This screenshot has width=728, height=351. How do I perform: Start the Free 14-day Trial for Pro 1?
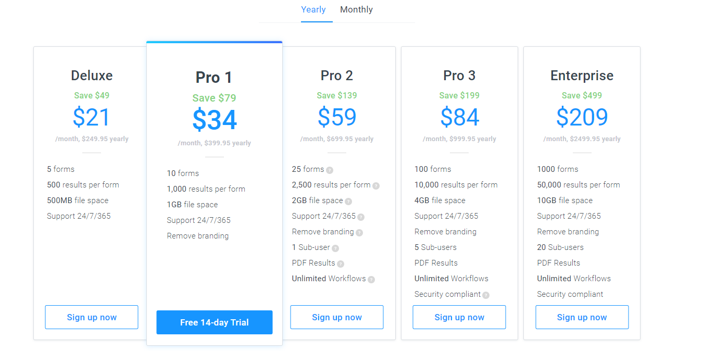tap(215, 322)
